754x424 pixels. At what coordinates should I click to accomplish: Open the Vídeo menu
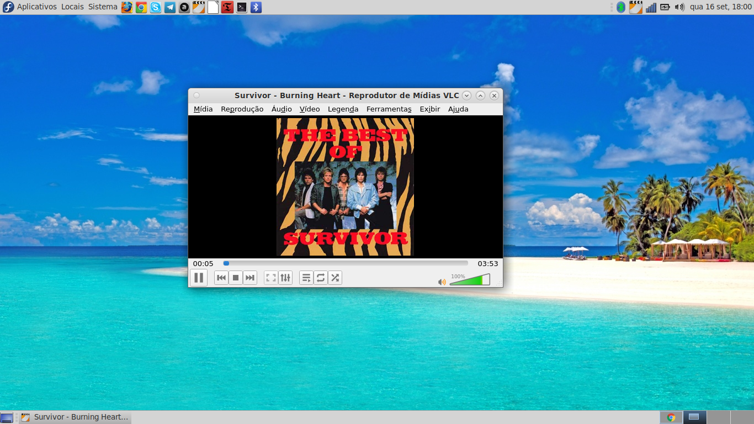click(x=310, y=109)
